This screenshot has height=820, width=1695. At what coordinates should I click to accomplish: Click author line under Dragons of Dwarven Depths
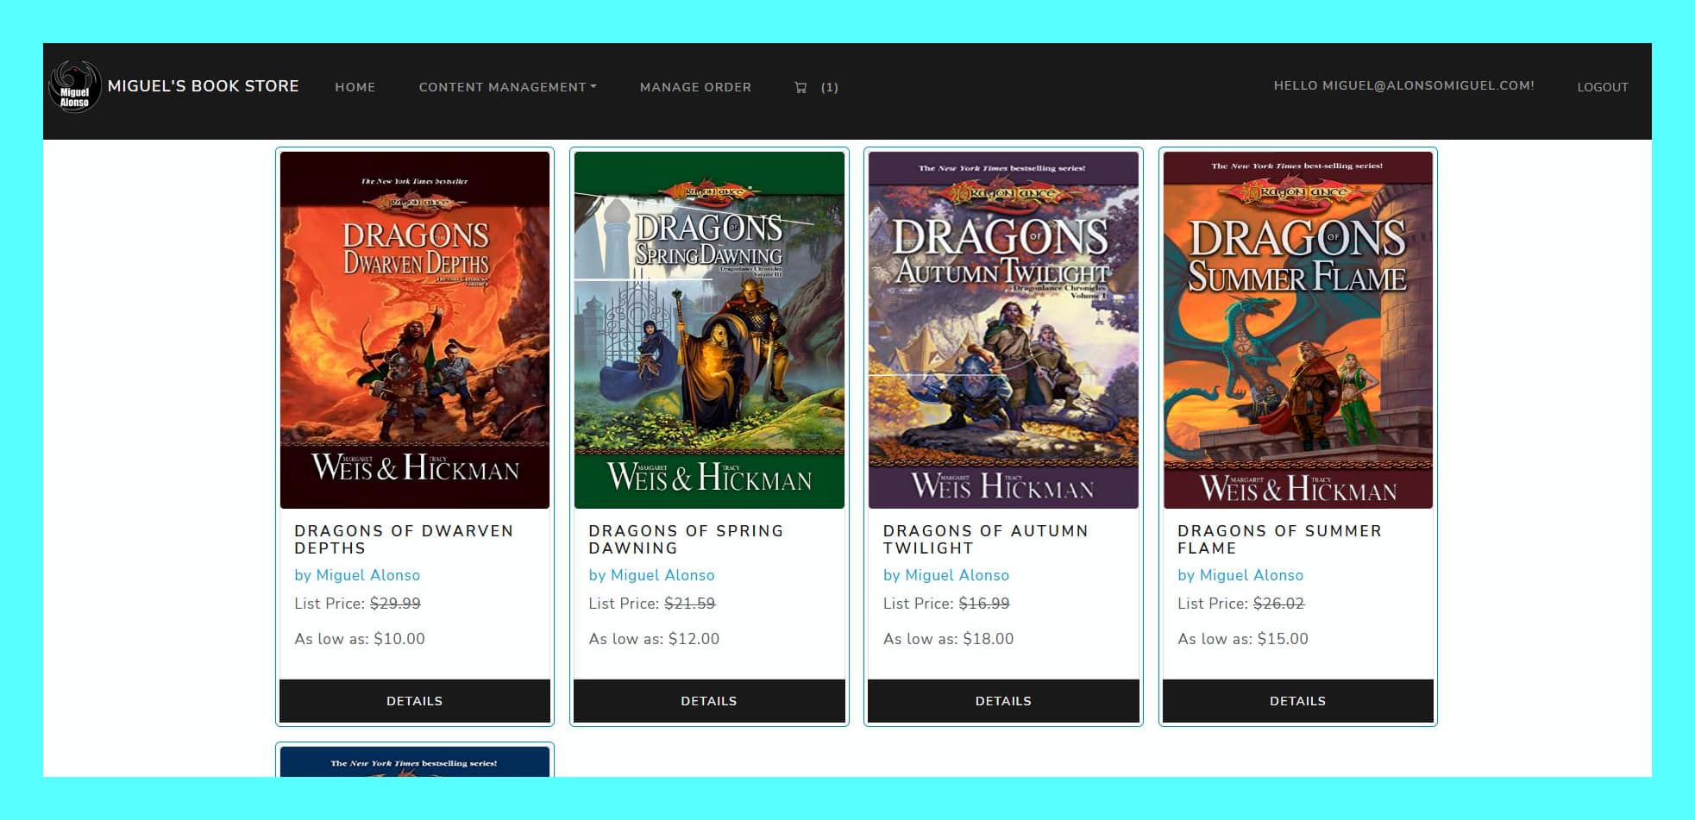pos(357,575)
